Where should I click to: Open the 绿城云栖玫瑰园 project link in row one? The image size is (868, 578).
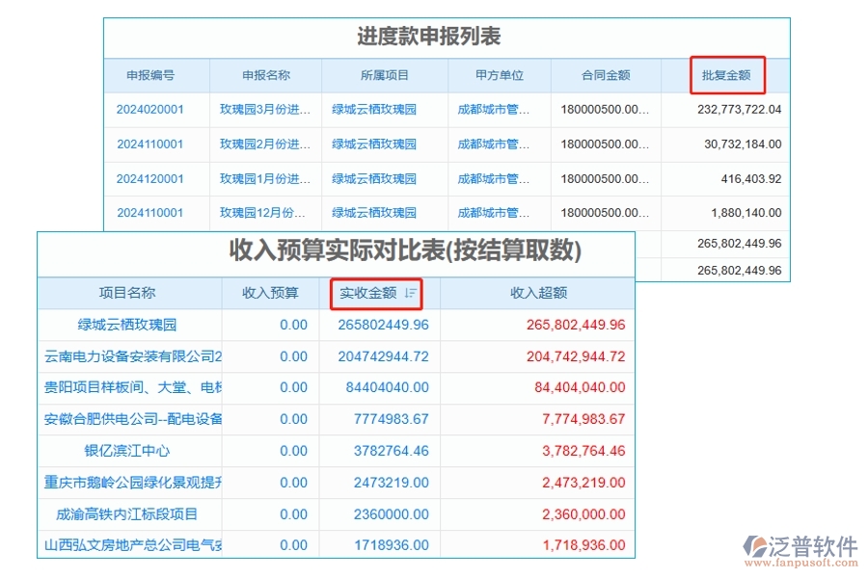pyautogui.click(x=375, y=110)
